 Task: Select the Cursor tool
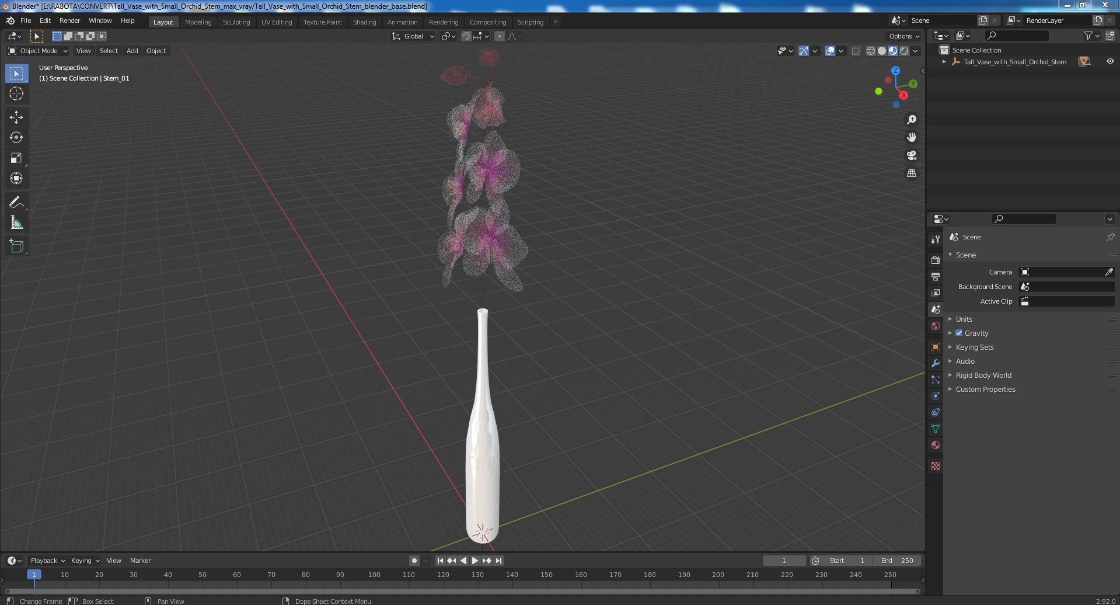16,93
